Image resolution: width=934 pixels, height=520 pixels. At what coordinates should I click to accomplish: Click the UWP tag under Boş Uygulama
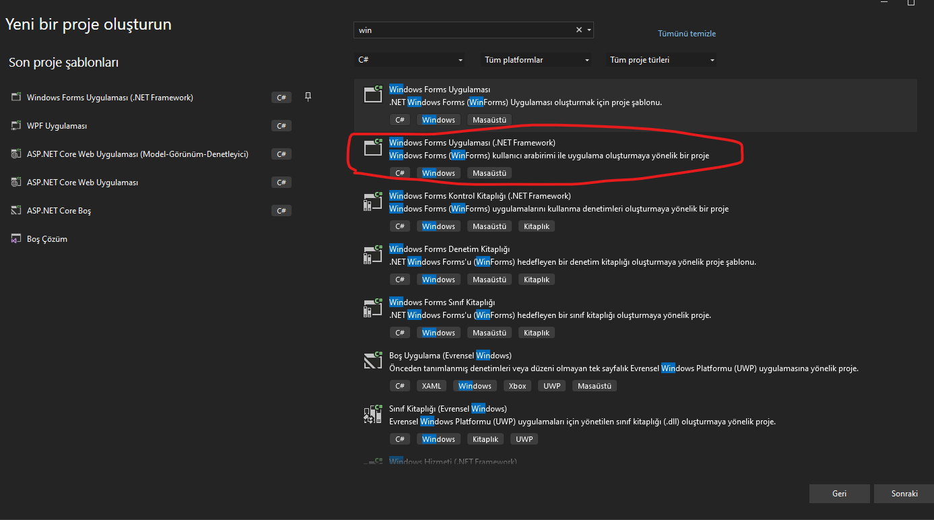pyautogui.click(x=552, y=386)
